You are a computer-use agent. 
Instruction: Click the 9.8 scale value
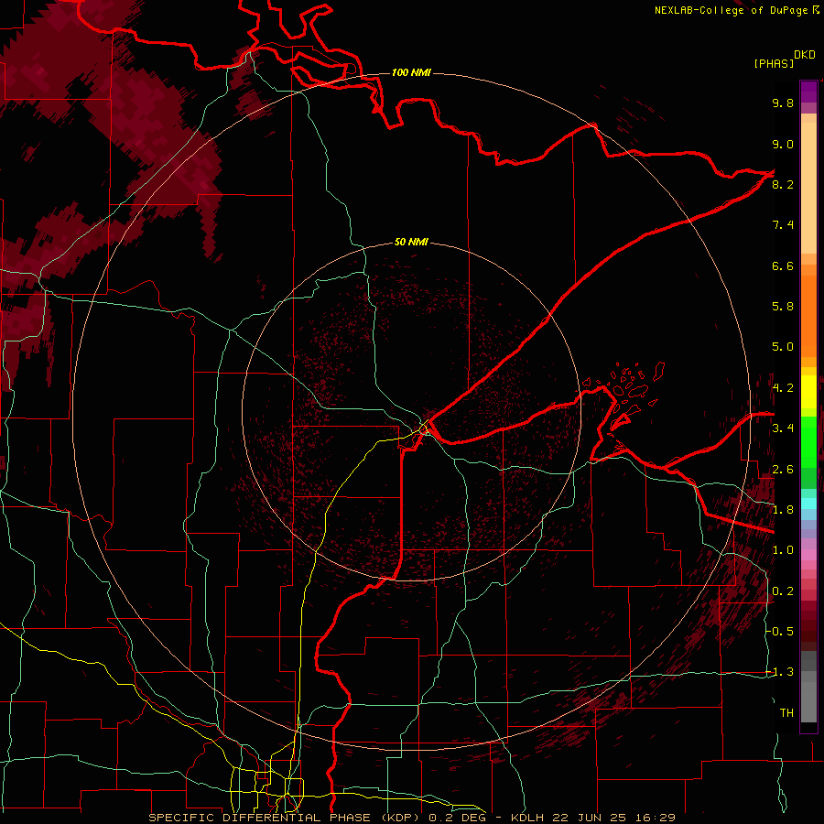point(783,103)
